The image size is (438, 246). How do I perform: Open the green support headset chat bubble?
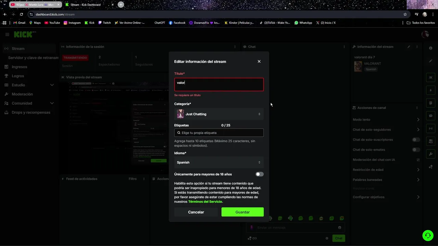click(428, 235)
